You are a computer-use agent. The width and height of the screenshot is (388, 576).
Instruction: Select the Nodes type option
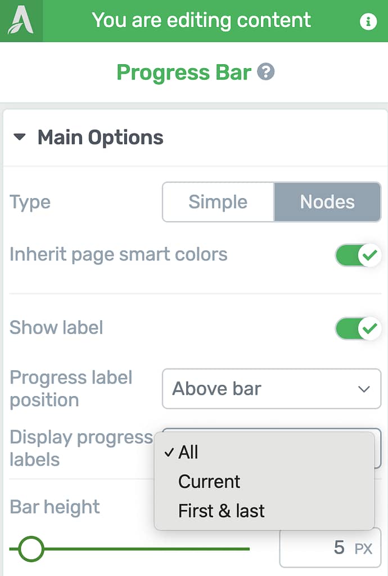pyautogui.click(x=327, y=202)
